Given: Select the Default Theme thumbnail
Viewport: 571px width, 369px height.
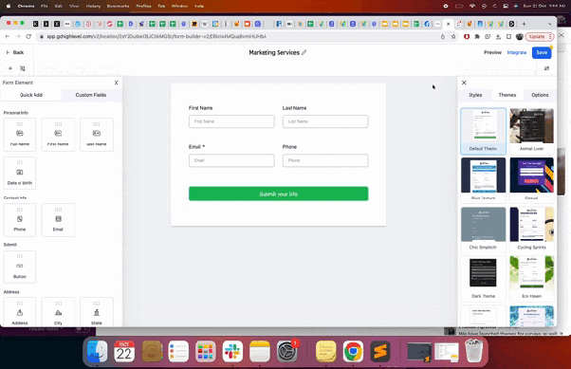Looking at the screenshot, I should (483, 131).
